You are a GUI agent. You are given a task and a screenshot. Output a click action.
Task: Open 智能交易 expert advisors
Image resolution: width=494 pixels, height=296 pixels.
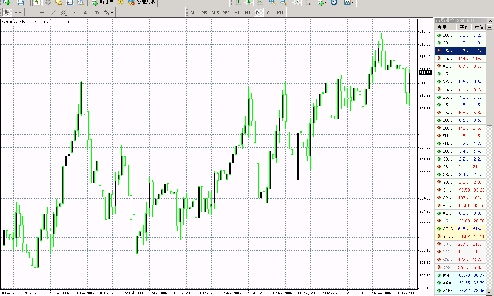click(x=145, y=3)
